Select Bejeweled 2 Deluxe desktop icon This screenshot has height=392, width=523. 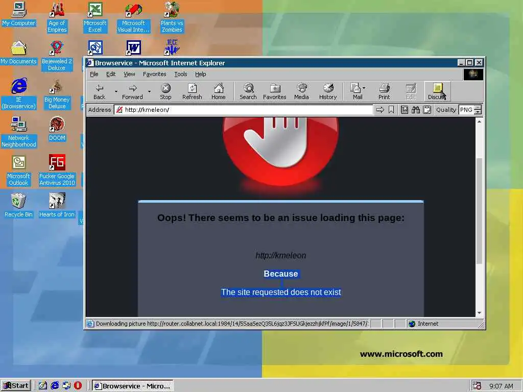click(57, 56)
